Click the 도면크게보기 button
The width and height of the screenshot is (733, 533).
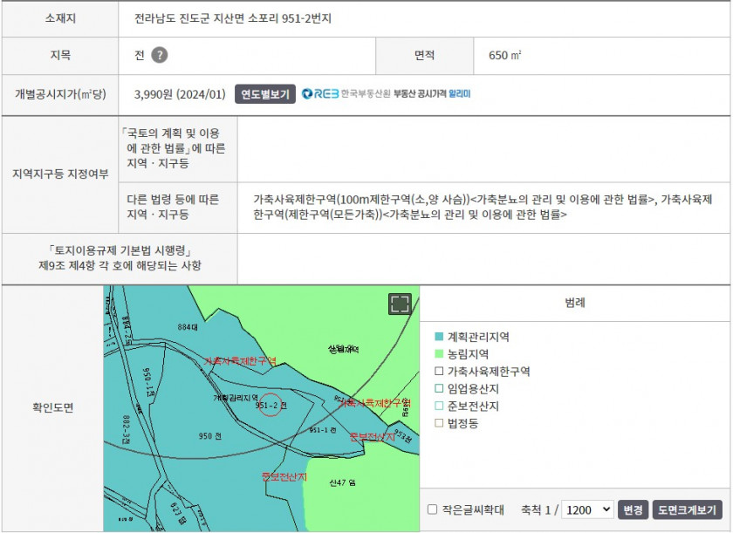click(x=687, y=509)
